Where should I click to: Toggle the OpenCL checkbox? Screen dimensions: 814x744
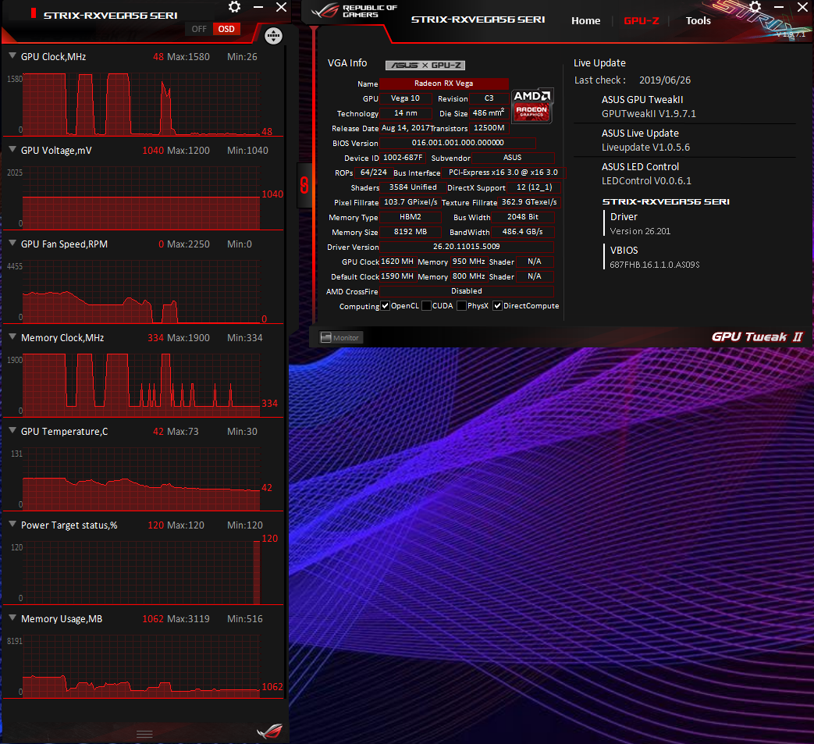tap(386, 306)
